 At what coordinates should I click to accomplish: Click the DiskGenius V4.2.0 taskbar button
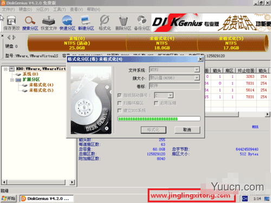pyautogui.click(x=47, y=199)
